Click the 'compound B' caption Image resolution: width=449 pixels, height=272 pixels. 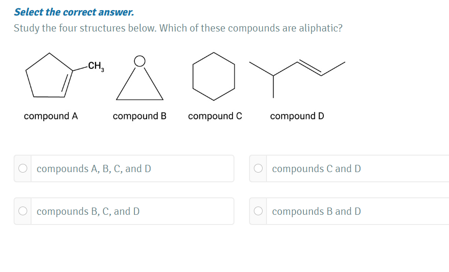tap(139, 116)
